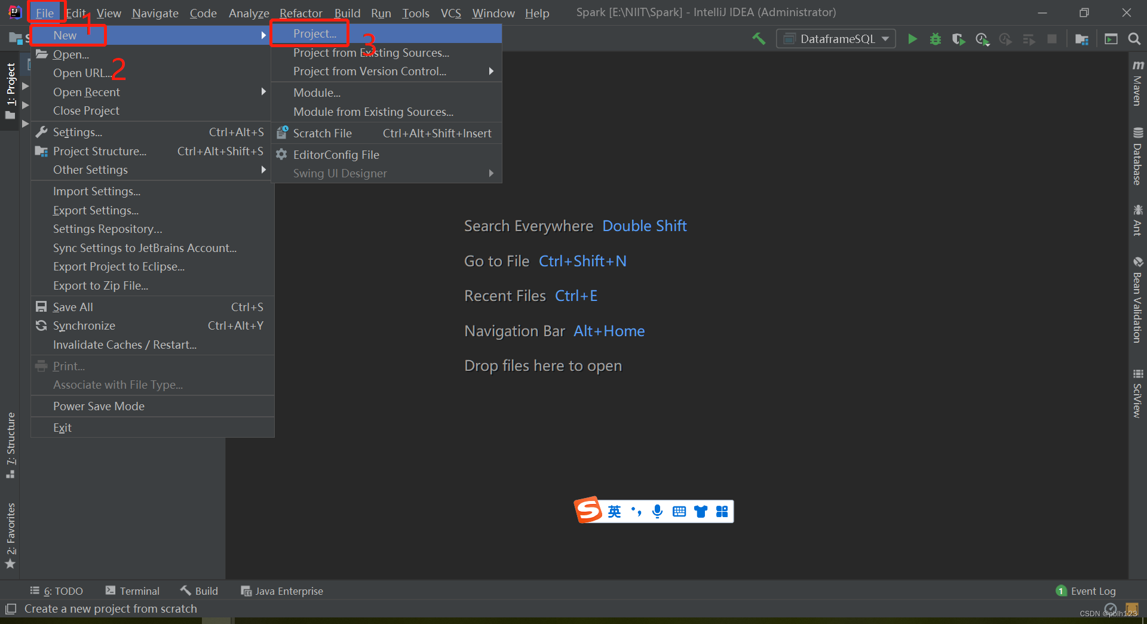Open the Terminal tool window
Screen dimensions: 1147x624
[x=133, y=591]
